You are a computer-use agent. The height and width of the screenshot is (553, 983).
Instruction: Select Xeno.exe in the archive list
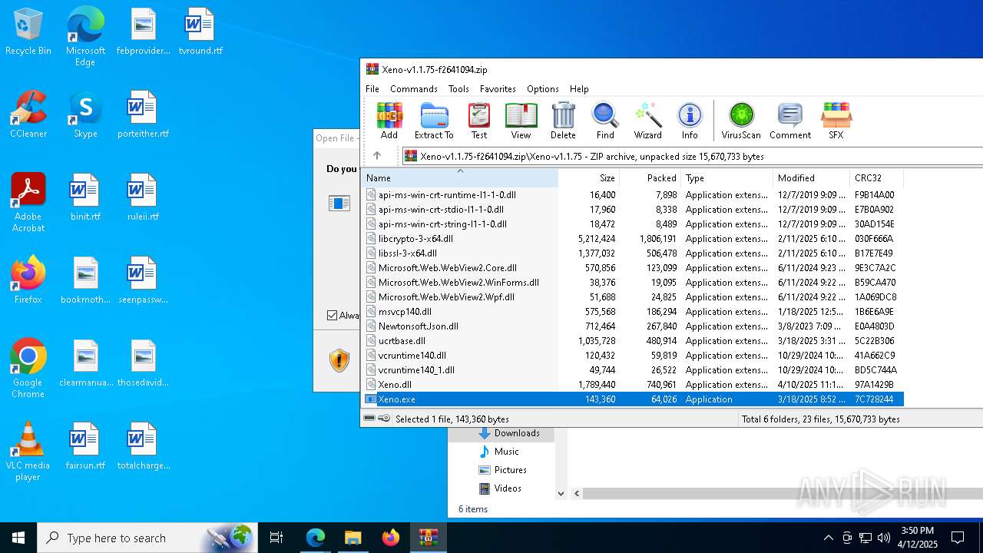coord(633,399)
